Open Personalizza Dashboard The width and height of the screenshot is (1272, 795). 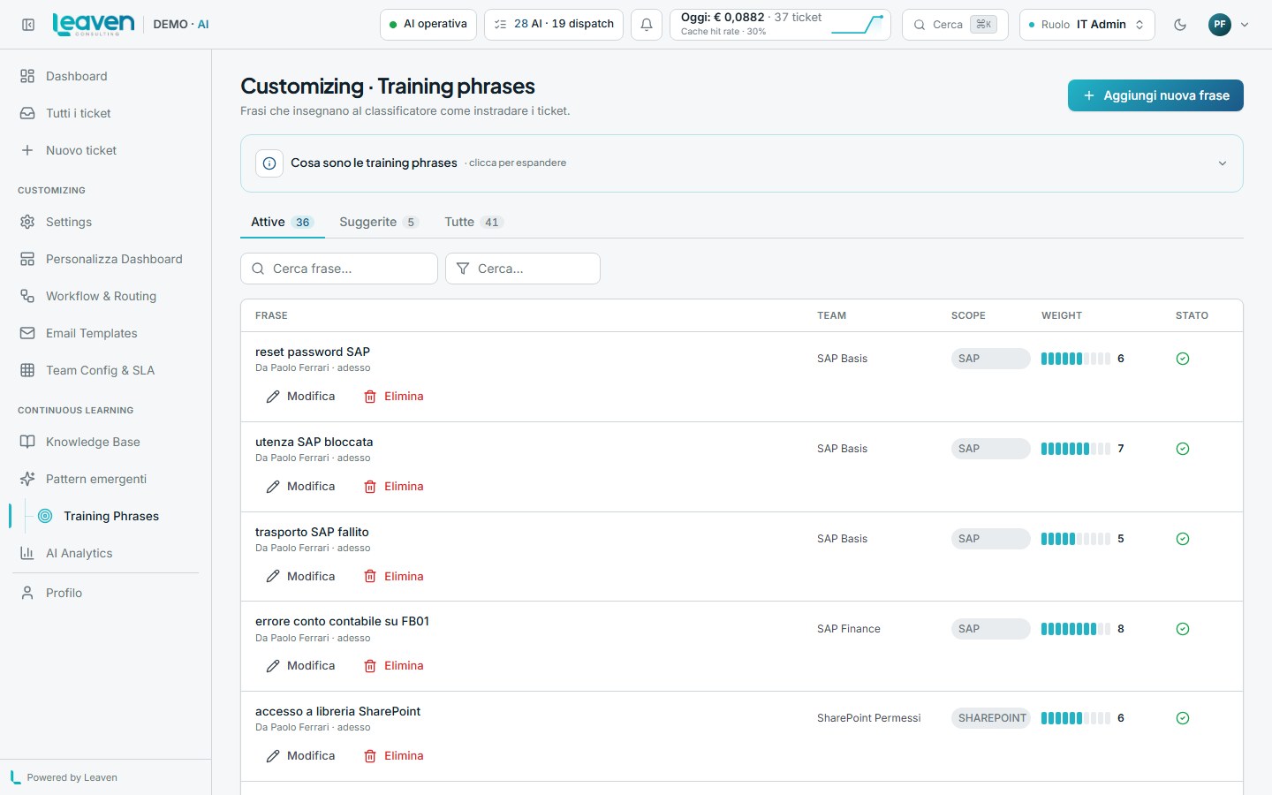(x=106, y=259)
